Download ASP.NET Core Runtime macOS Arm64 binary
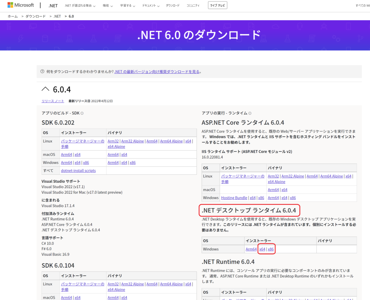This screenshot has height=300, width=370. (273, 190)
